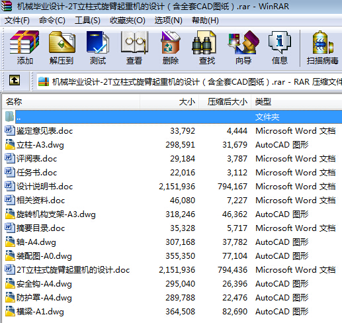
Task: Select file name 立柱-A3.dwg
Action: click(40, 145)
